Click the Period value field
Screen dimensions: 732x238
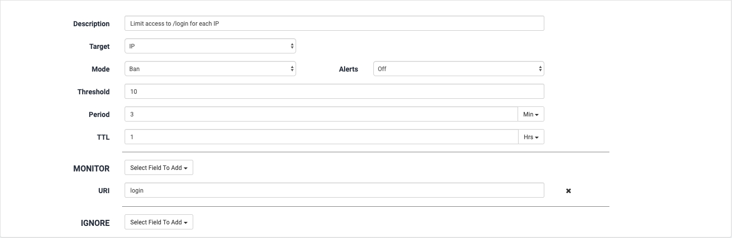point(321,114)
